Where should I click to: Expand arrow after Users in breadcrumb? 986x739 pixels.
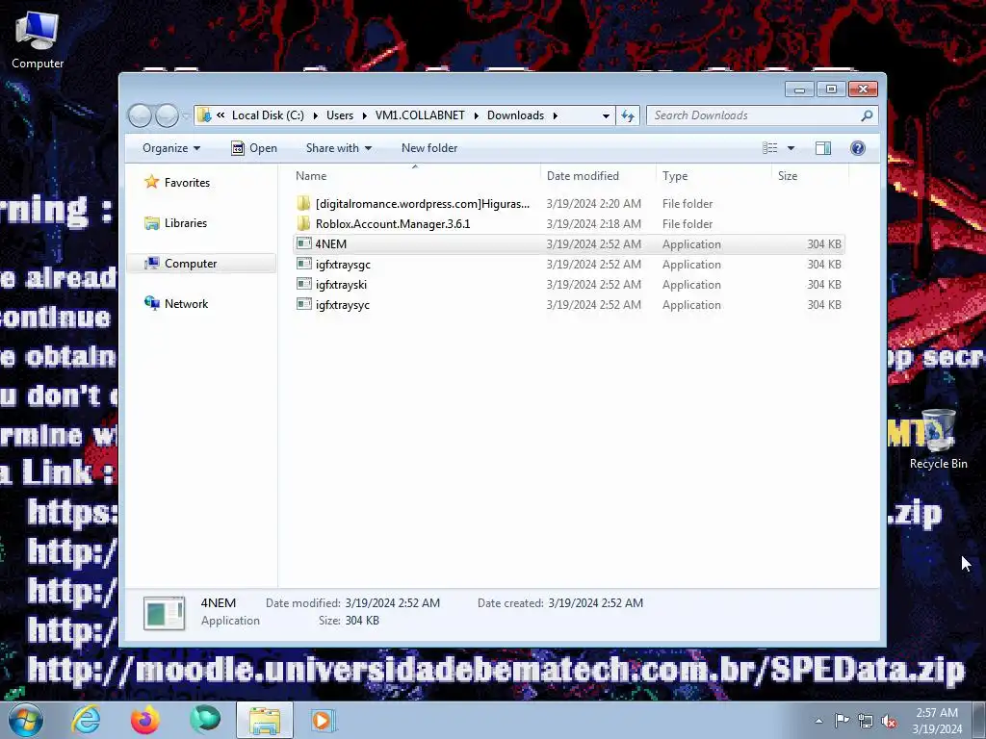click(365, 115)
